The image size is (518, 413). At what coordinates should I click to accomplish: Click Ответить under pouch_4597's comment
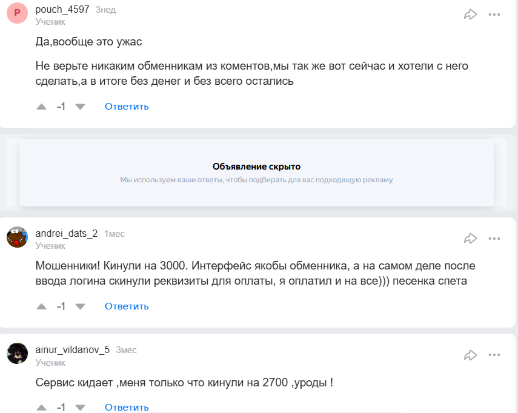(x=126, y=106)
